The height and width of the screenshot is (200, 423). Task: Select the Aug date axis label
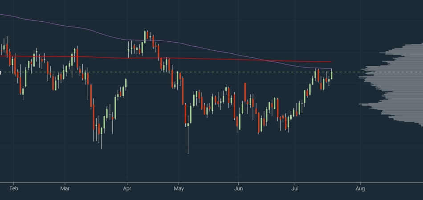(x=360, y=188)
